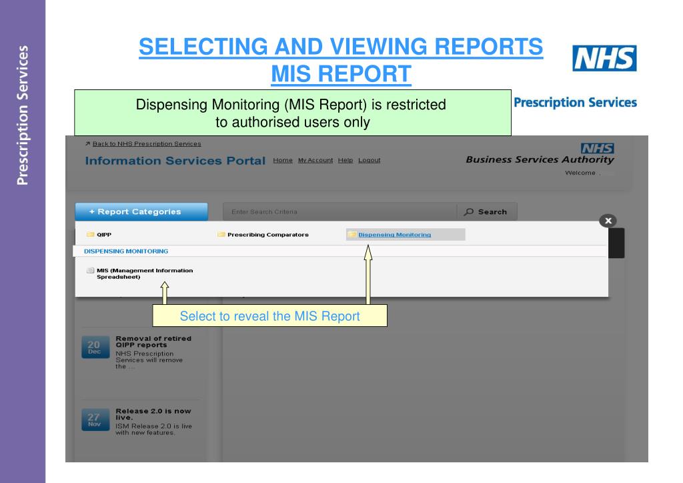The height and width of the screenshot is (483, 683).
Task: Open My Account in the portal menu
Action: click(315, 160)
